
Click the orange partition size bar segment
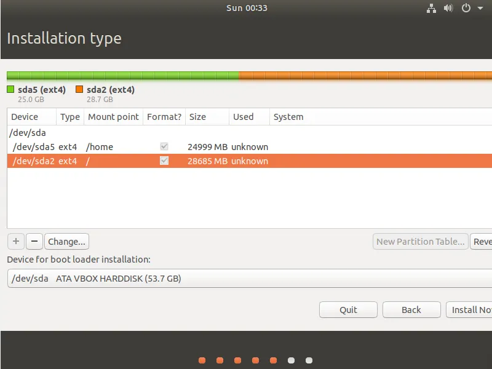(363, 73)
